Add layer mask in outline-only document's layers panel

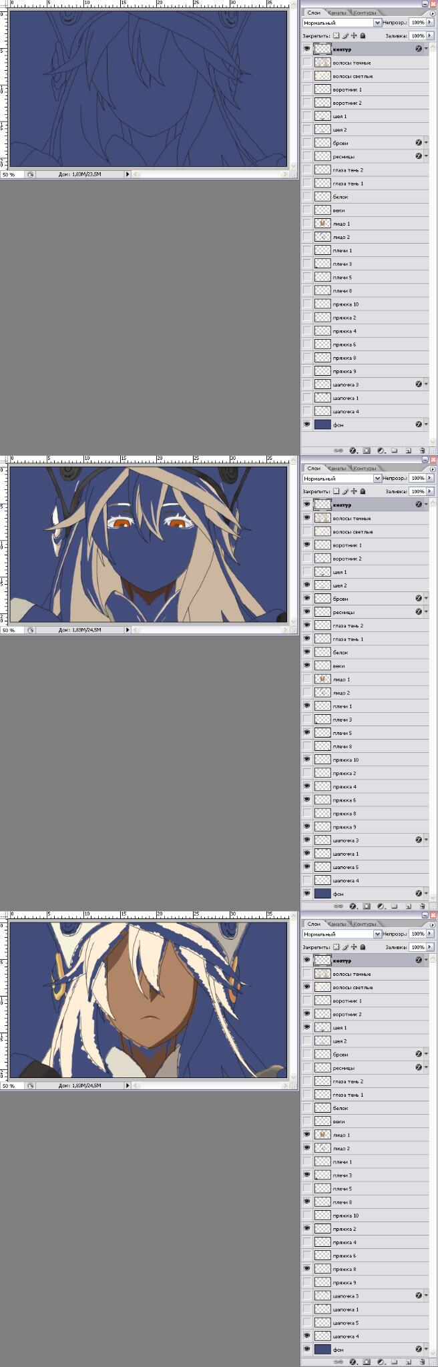click(367, 451)
